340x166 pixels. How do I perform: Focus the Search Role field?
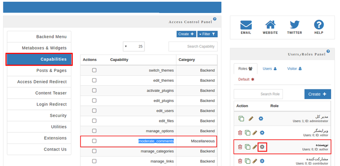tap(258, 94)
